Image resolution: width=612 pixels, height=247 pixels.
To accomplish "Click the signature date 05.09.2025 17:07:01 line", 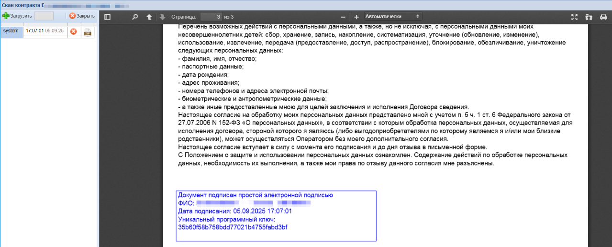I will click(235, 211).
